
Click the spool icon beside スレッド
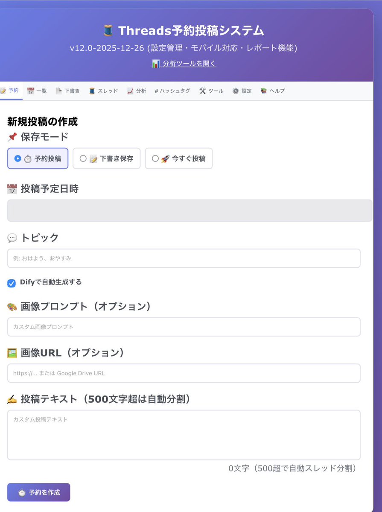pyautogui.click(x=92, y=91)
